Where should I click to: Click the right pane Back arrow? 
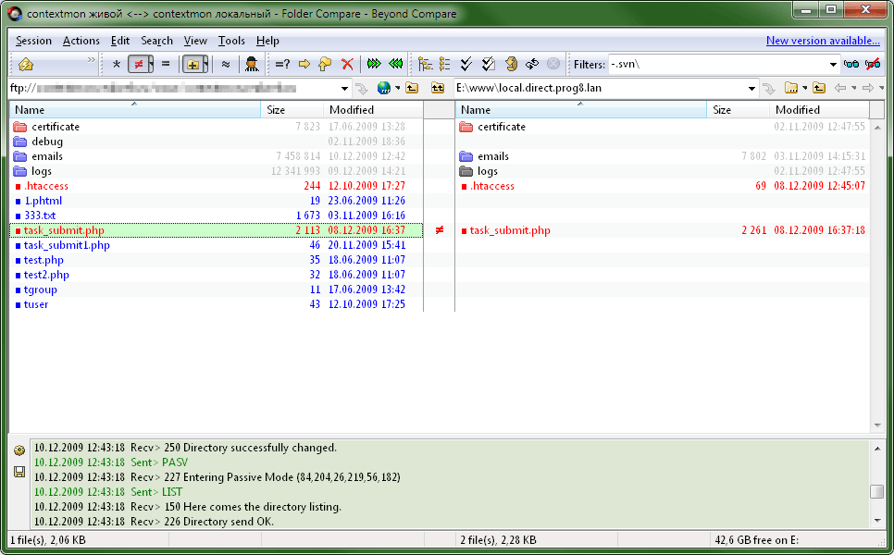pyautogui.click(x=839, y=88)
